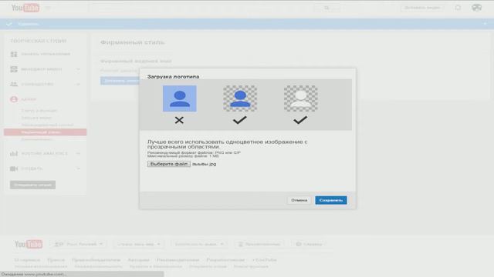Screen dimensions: 494x277
Task: Open Рекомендованный контент under Канал
Action: 47,125
